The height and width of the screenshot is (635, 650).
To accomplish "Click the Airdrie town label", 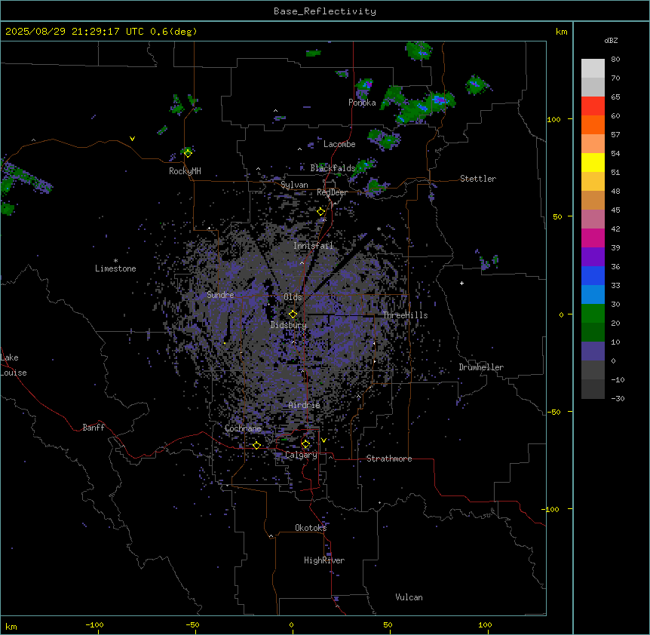I will (304, 405).
